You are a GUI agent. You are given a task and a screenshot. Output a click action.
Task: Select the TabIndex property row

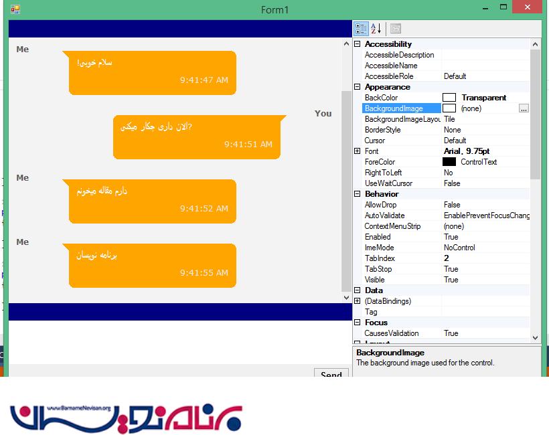[402, 258]
